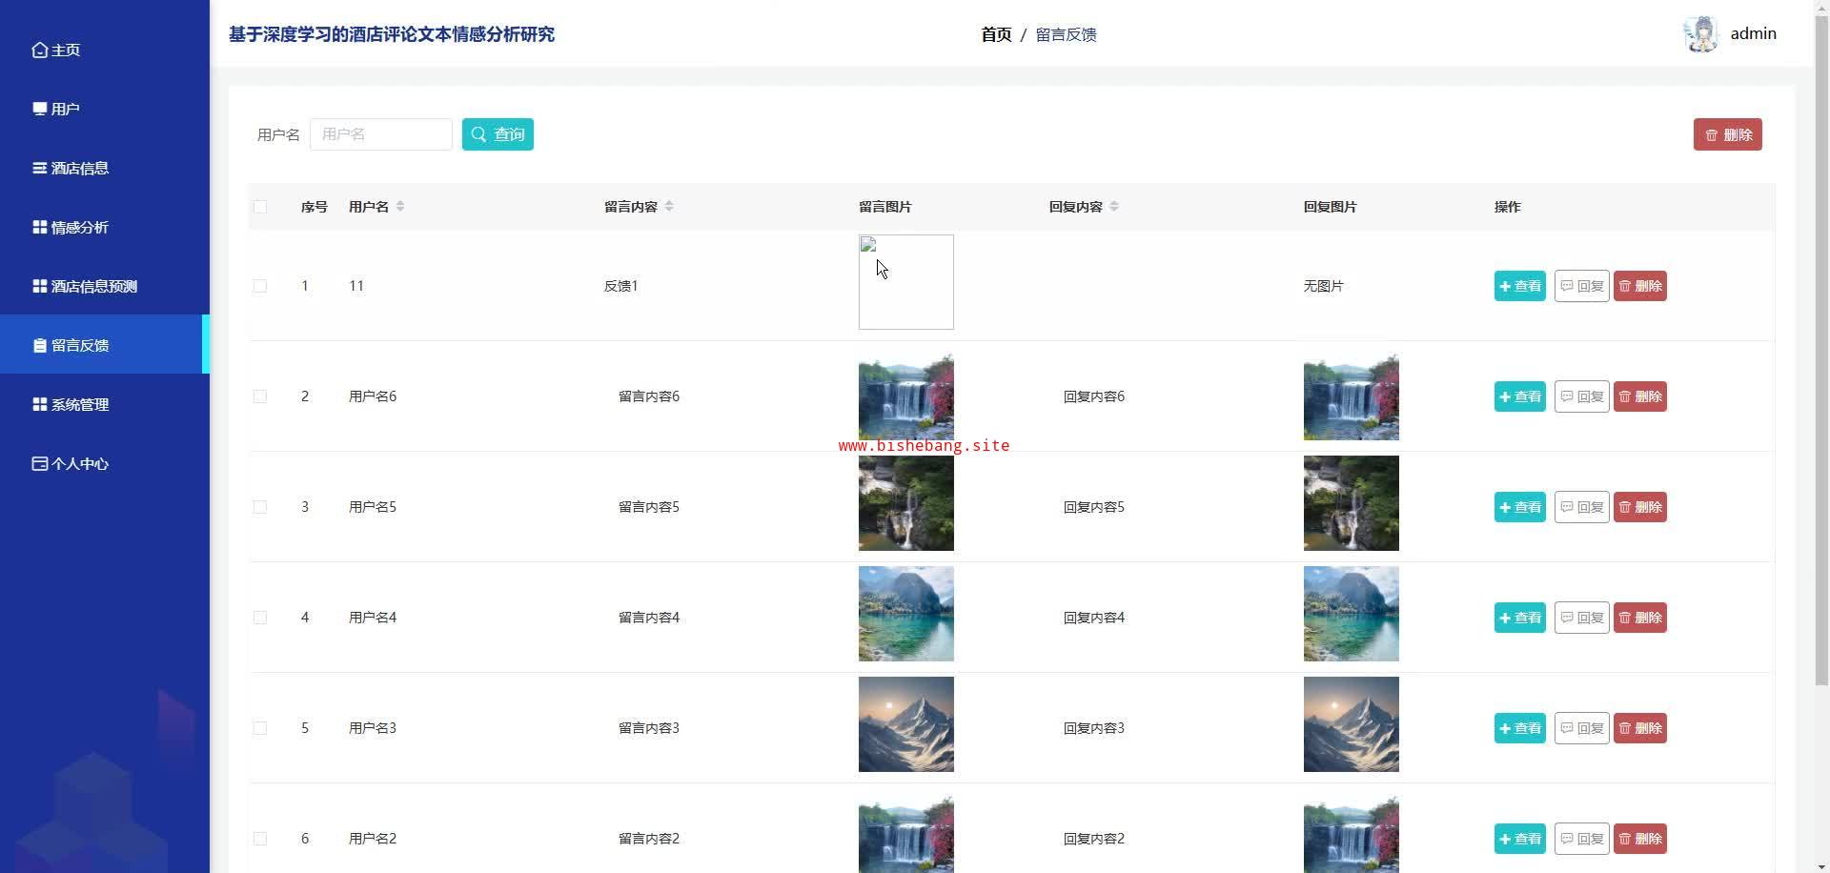Sort table by 用户名 column arrows
The image size is (1830, 873).
[x=400, y=207]
